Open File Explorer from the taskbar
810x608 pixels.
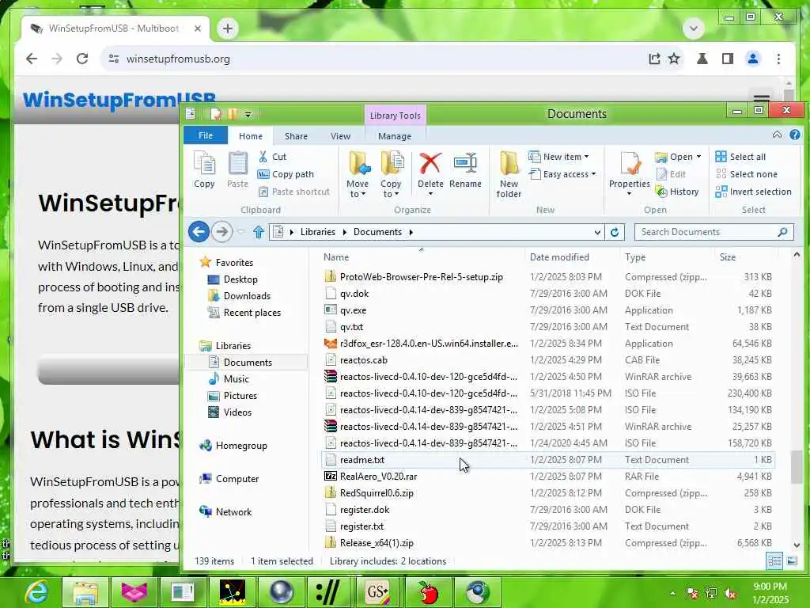click(85, 592)
